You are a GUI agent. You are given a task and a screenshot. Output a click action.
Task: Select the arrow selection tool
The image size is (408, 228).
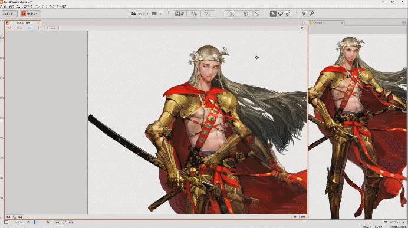[273, 14]
